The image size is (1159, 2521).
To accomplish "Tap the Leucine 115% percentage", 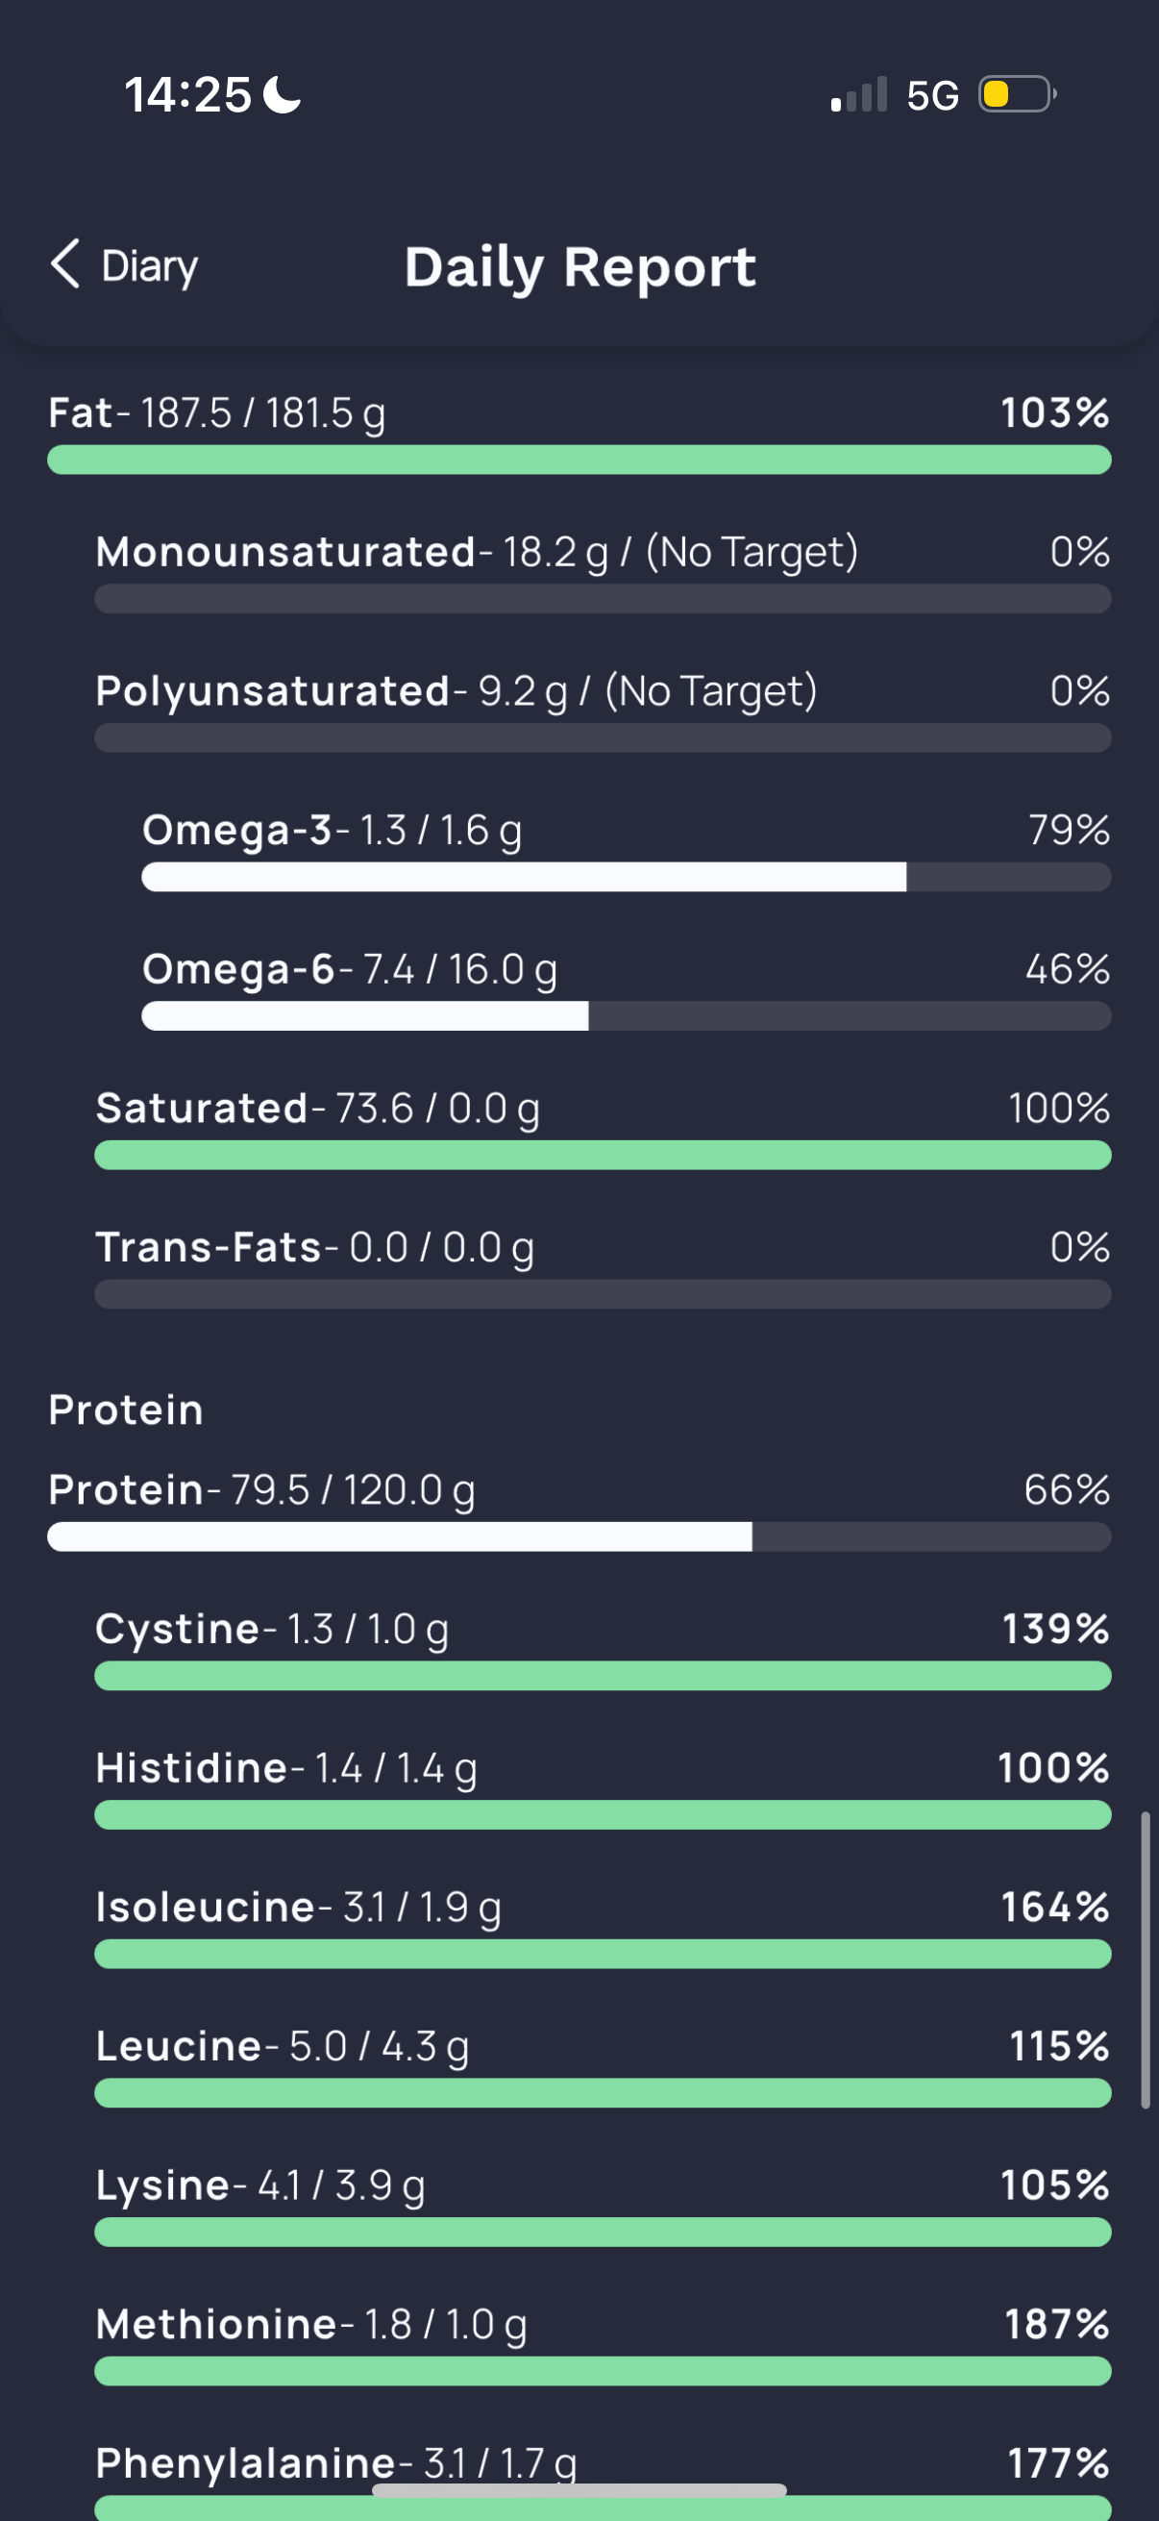I will point(1058,2046).
